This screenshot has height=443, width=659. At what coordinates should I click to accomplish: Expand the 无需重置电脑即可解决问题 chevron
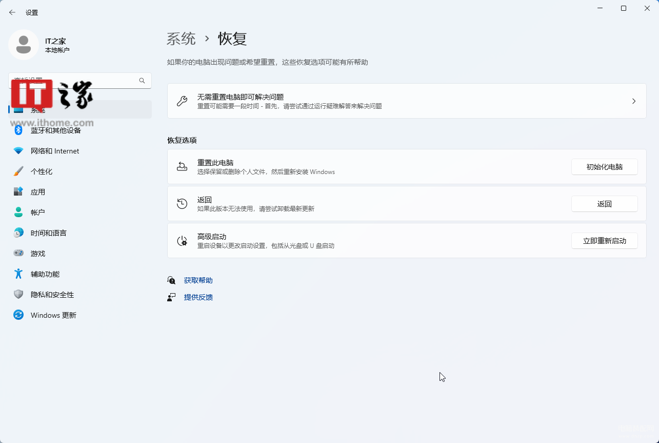point(634,101)
